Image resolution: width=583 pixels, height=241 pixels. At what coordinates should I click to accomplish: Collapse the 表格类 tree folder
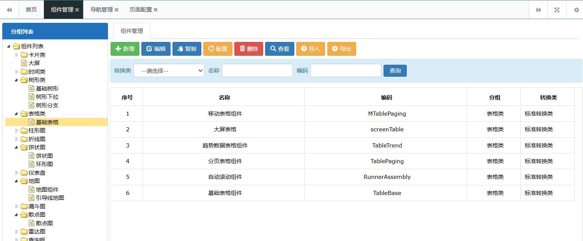16,113
